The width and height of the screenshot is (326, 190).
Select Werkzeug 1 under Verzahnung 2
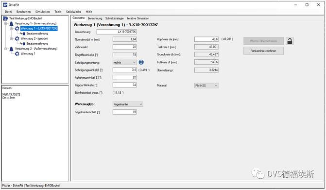pos(28,53)
